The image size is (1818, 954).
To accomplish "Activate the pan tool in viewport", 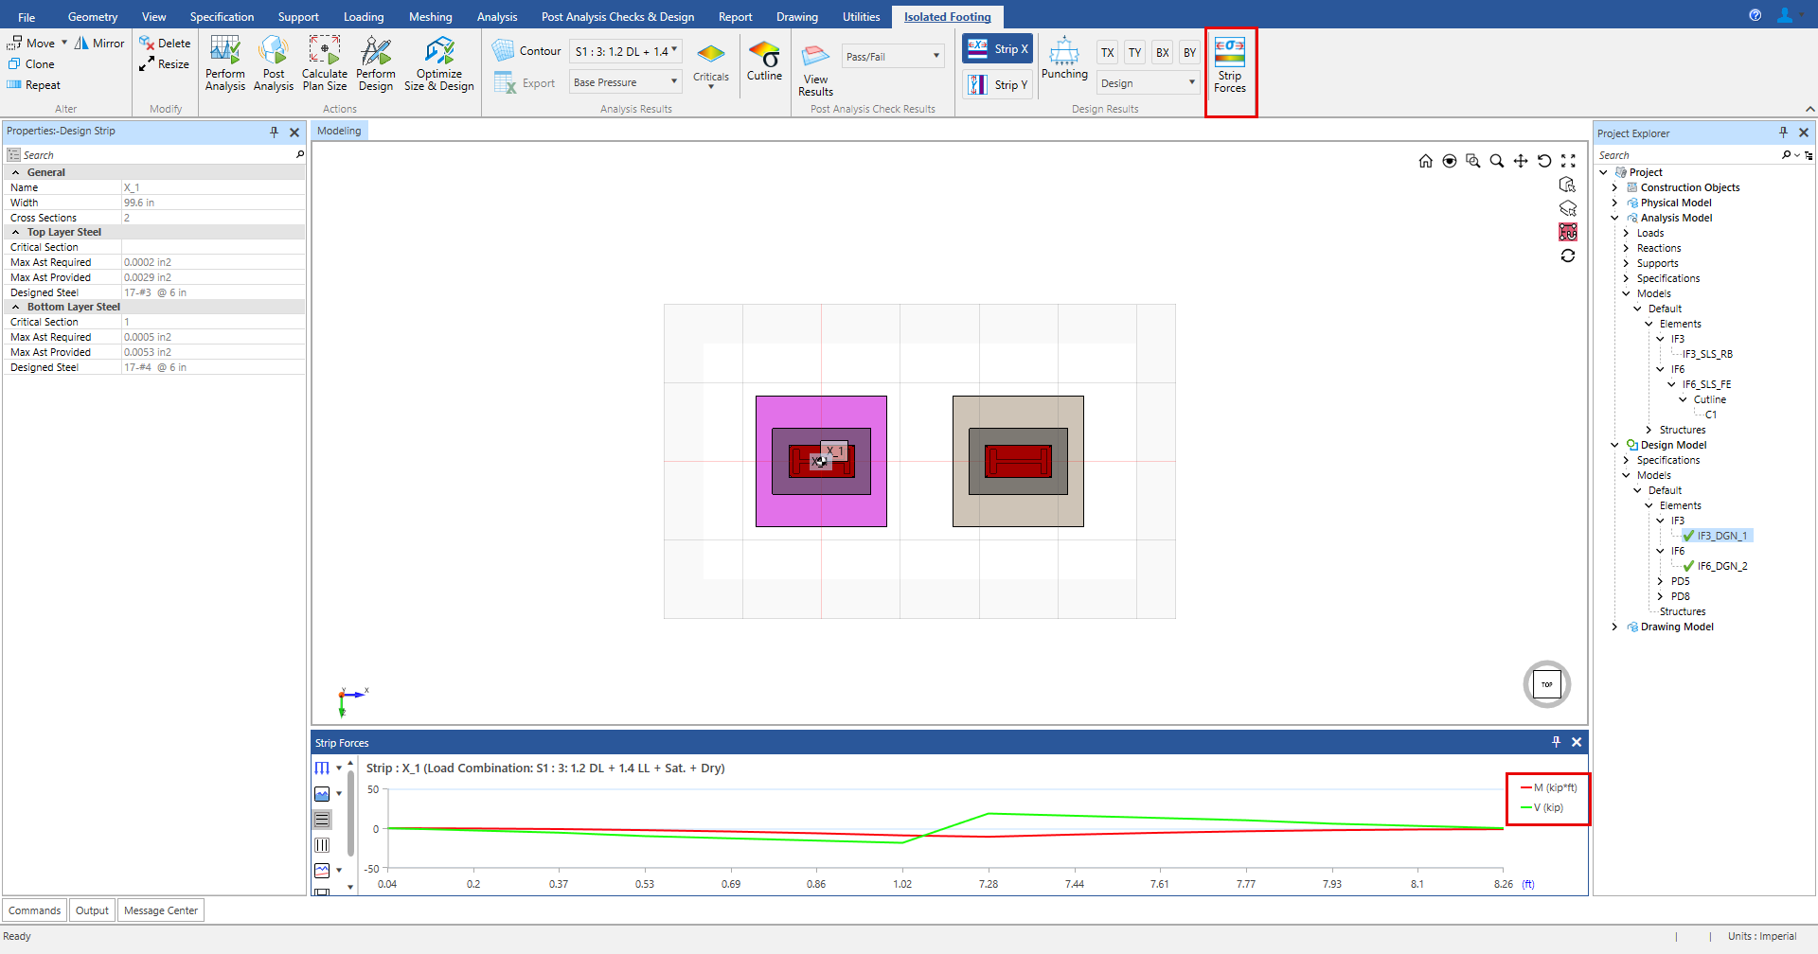I will tap(1520, 161).
